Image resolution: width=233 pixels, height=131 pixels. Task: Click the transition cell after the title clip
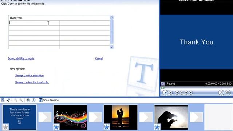pyautogui.click(x=45, y=117)
